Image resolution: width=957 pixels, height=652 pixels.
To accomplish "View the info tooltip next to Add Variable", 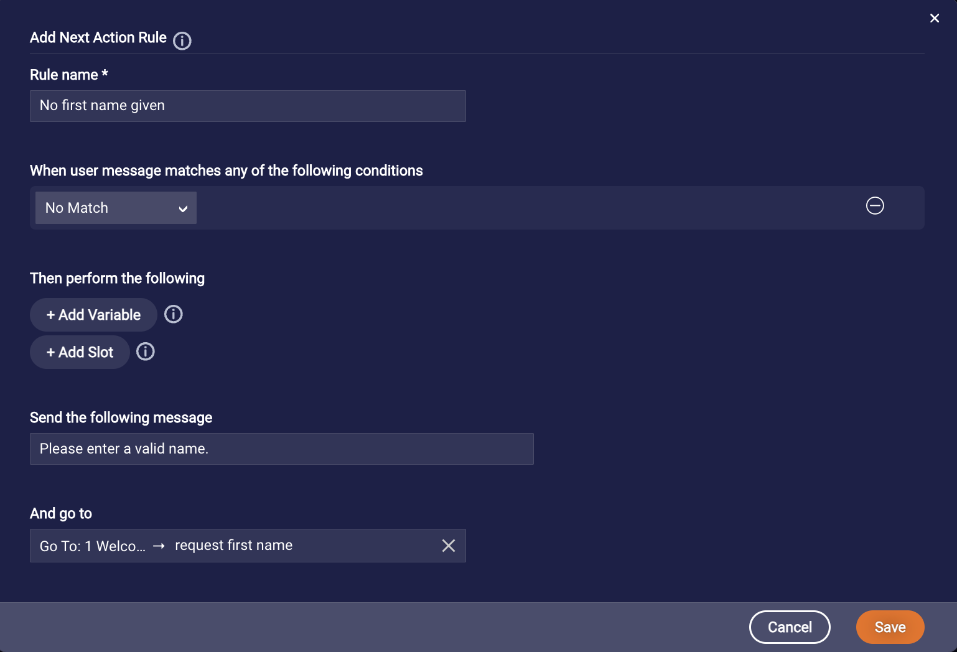I will coord(173,314).
